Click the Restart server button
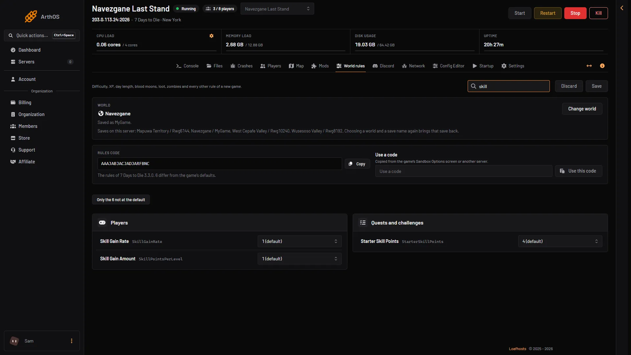This screenshot has width=631, height=355. pyautogui.click(x=548, y=13)
